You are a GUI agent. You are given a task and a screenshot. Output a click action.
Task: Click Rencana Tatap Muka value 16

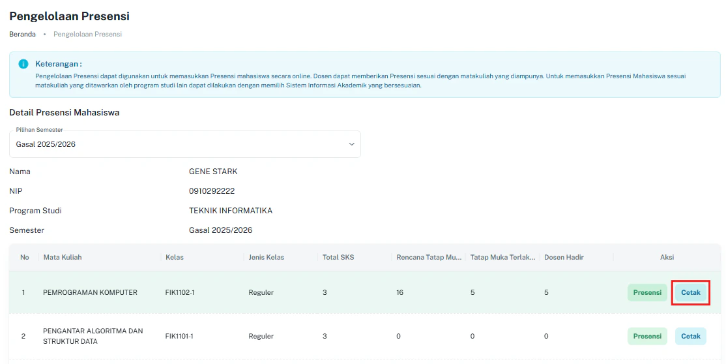tap(400, 293)
